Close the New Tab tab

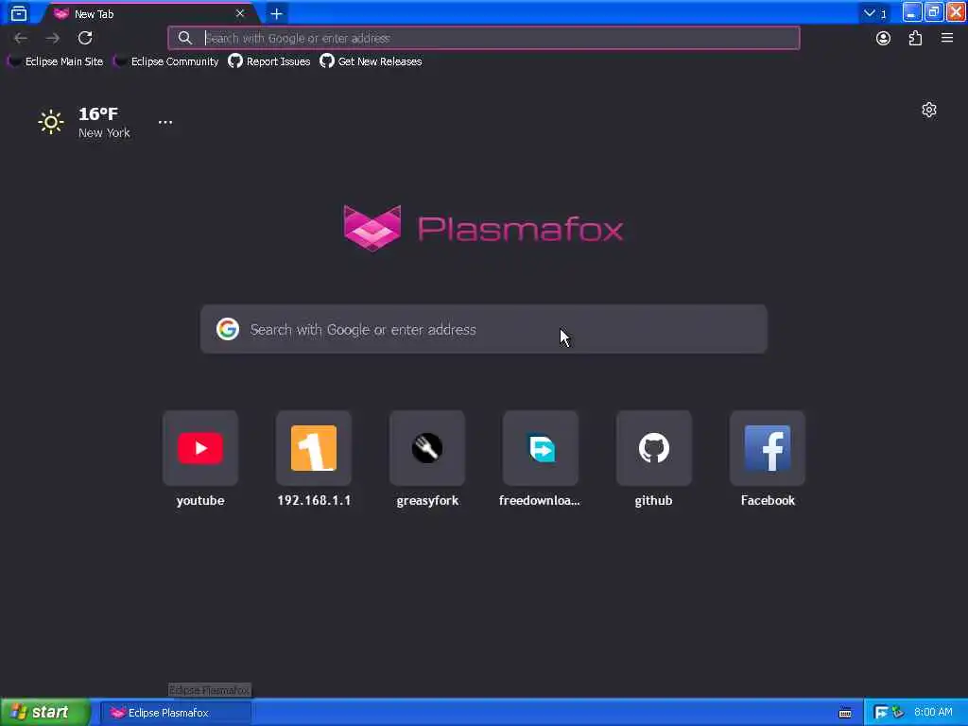click(240, 13)
